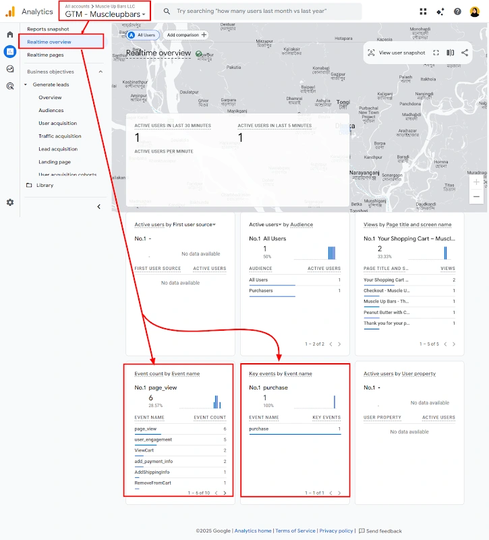Click the All Users comparison chip
Viewport: 489px width, 540px height.
[143, 35]
